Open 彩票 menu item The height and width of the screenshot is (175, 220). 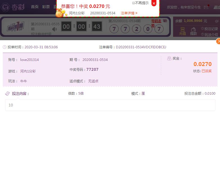tap(46, 7)
